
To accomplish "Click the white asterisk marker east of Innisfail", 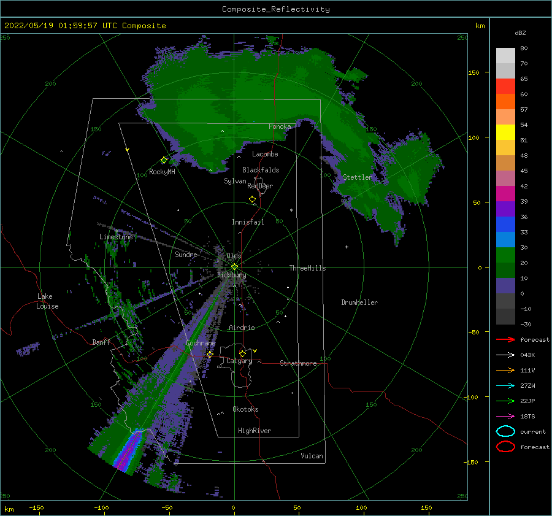I will pos(291,210).
